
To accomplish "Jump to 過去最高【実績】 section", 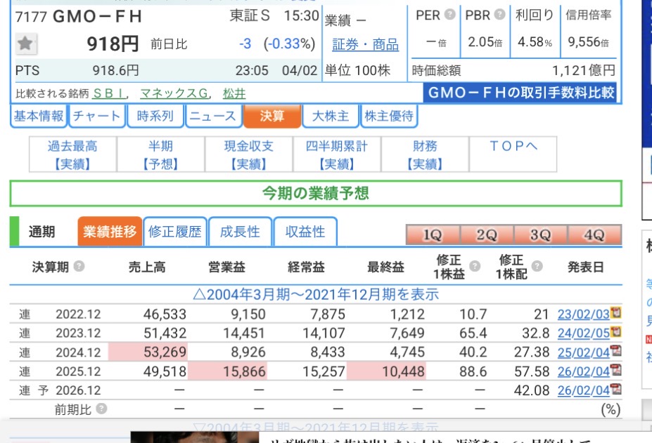I will [x=72, y=154].
